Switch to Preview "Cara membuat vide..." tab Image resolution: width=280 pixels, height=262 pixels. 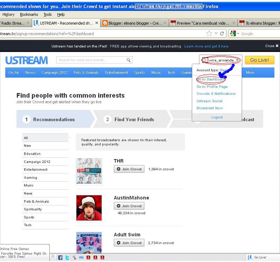[203, 23]
